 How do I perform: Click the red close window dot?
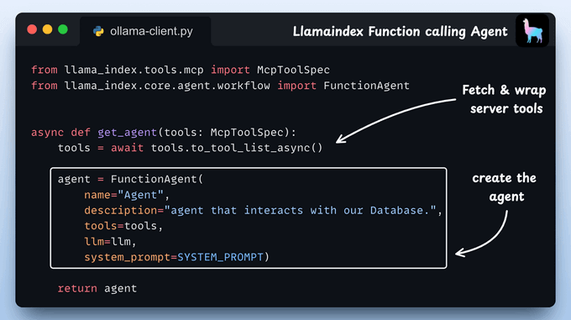coord(32,29)
